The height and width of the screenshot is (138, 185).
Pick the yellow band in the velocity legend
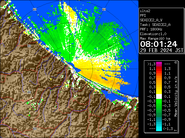pyautogui.click(x=159, y=92)
